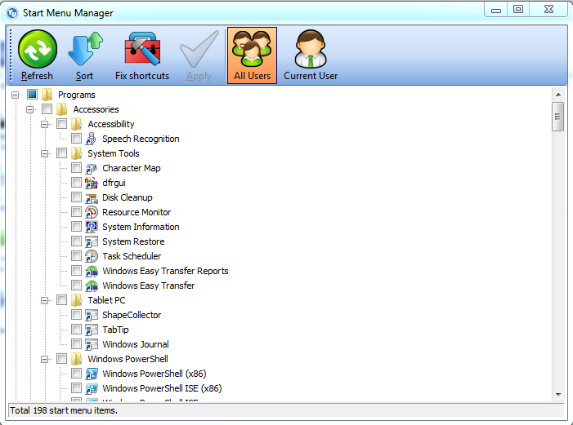Click the Disk Cleanup icon
Image resolution: width=573 pixels, height=425 pixels.
pyautogui.click(x=91, y=197)
